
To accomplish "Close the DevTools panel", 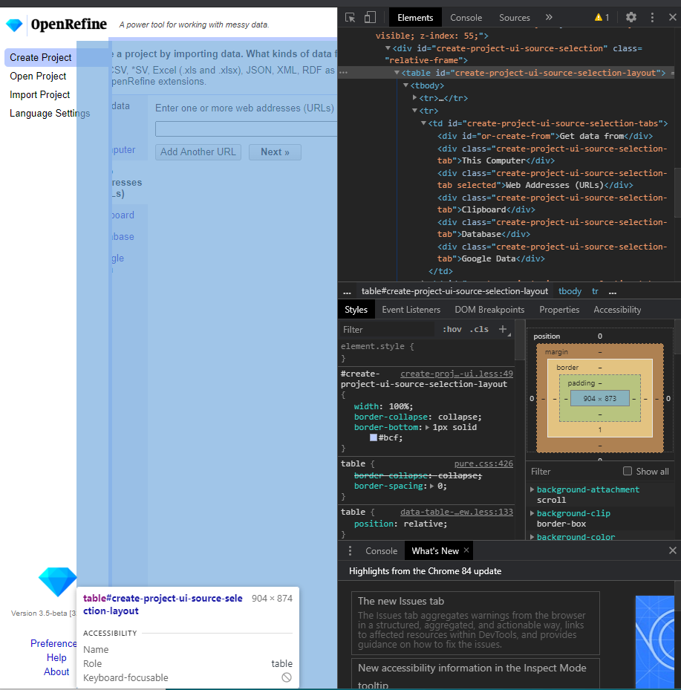I will 672,18.
